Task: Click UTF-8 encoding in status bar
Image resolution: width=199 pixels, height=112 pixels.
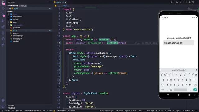Action: tap(135, 111)
